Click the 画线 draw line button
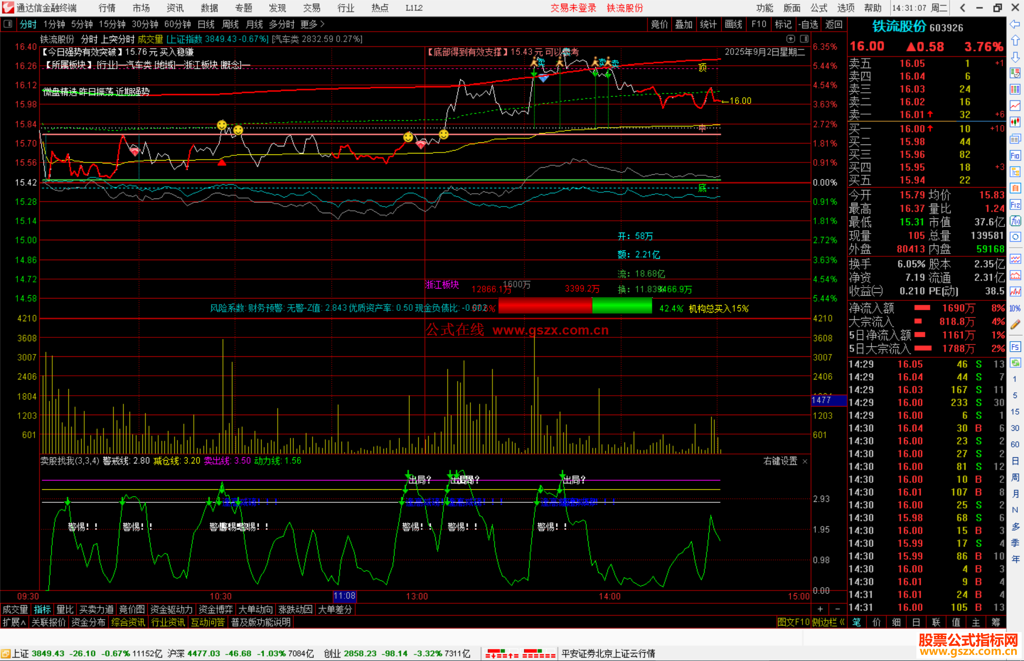Image resolution: width=1024 pixels, height=661 pixels. tap(733, 24)
